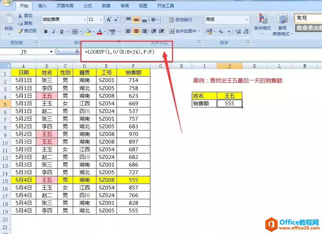Open the View (视图) tab
Screen dimensions: 322x234
tap(143, 6)
